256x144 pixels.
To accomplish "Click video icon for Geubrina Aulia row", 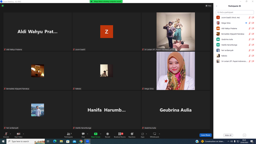I will (x=253, y=39).
